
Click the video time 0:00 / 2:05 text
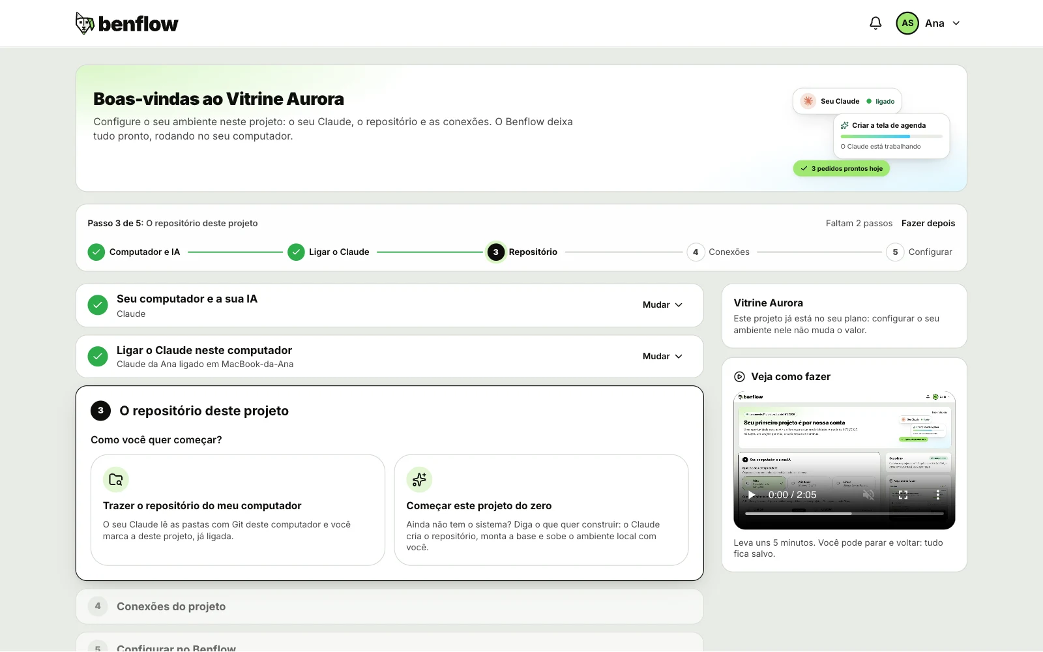pyautogui.click(x=792, y=495)
